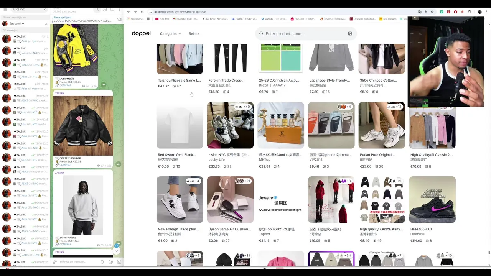
Task: Go back in the browser
Action: coord(129,12)
